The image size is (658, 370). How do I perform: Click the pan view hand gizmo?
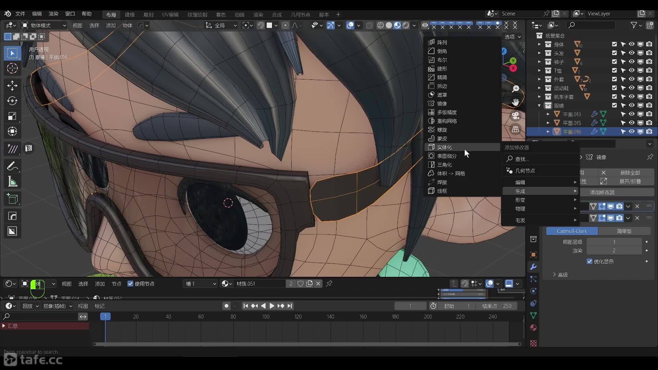click(515, 102)
